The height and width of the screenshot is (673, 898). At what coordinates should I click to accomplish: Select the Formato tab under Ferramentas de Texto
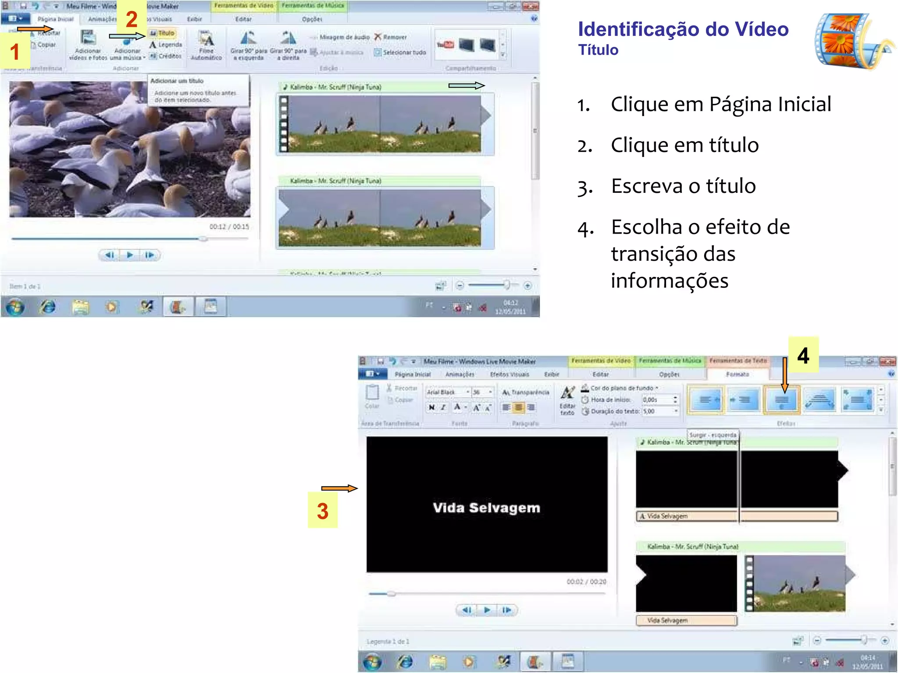pyautogui.click(x=738, y=374)
